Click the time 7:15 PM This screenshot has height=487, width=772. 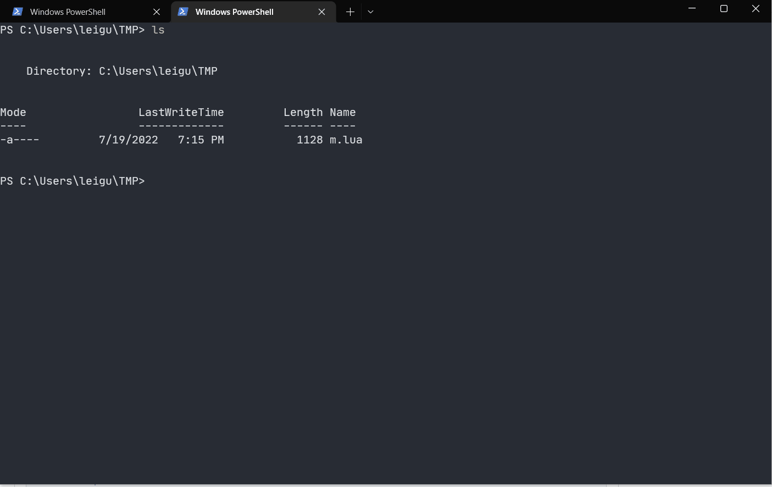pyautogui.click(x=201, y=140)
